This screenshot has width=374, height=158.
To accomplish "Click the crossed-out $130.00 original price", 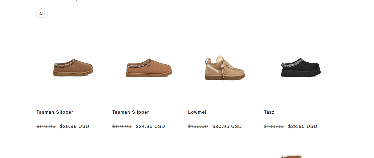I will coord(274,126).
